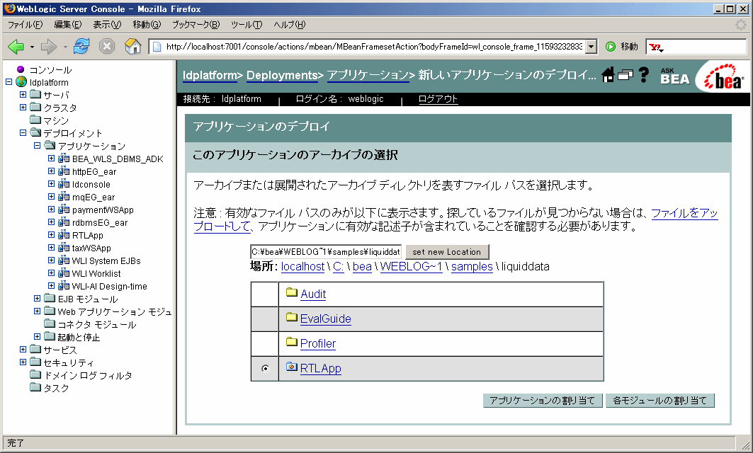Expand the セキュリティ tree node
This screenshot has height=453, width=753.
coord(23,362)
